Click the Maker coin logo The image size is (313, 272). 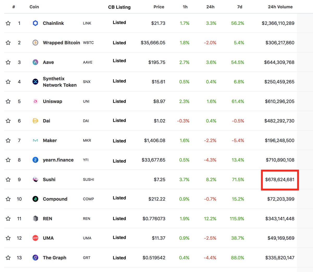tap(35, 140)
